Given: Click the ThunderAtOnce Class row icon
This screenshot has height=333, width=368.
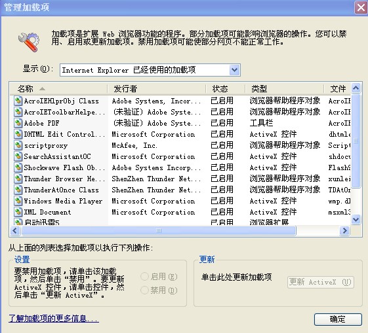Looking at the screenshot, I should (18, 190).
